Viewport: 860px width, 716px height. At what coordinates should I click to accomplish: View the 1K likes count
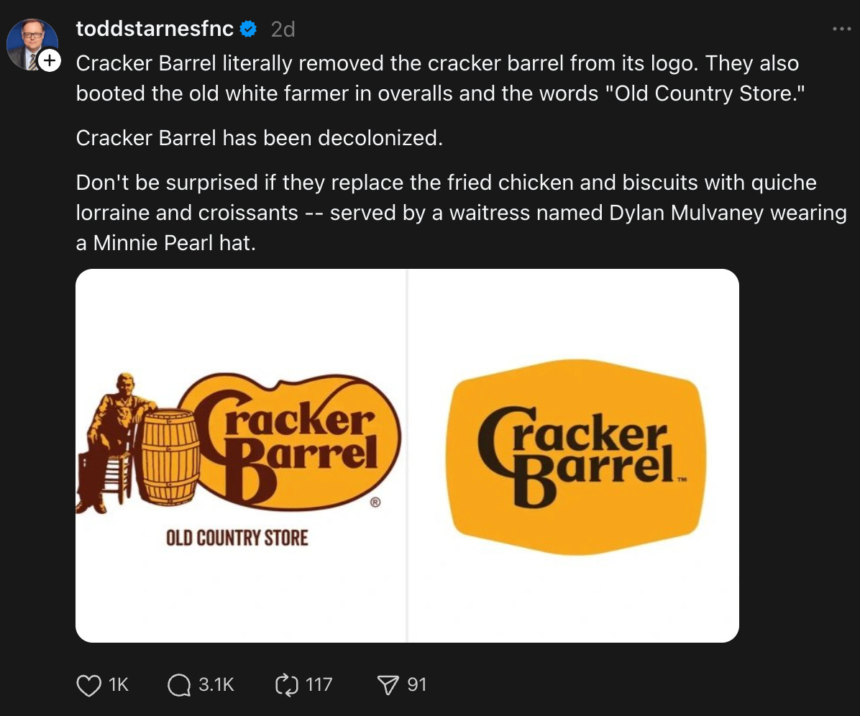(114, 685)
